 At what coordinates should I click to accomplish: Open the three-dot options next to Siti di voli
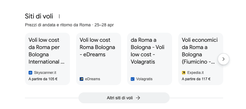[59, 16]
